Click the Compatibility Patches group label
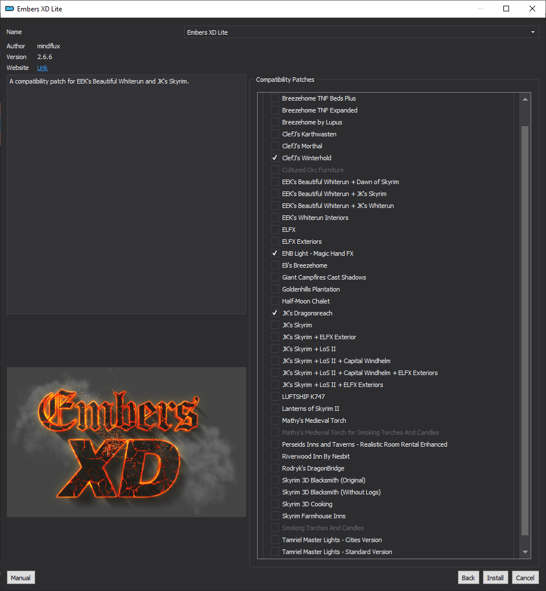This screenshot has height=591, width=546. 285,80
